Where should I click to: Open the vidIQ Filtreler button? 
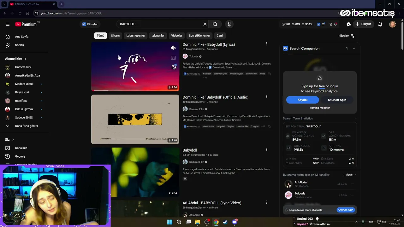coord(90,24)
